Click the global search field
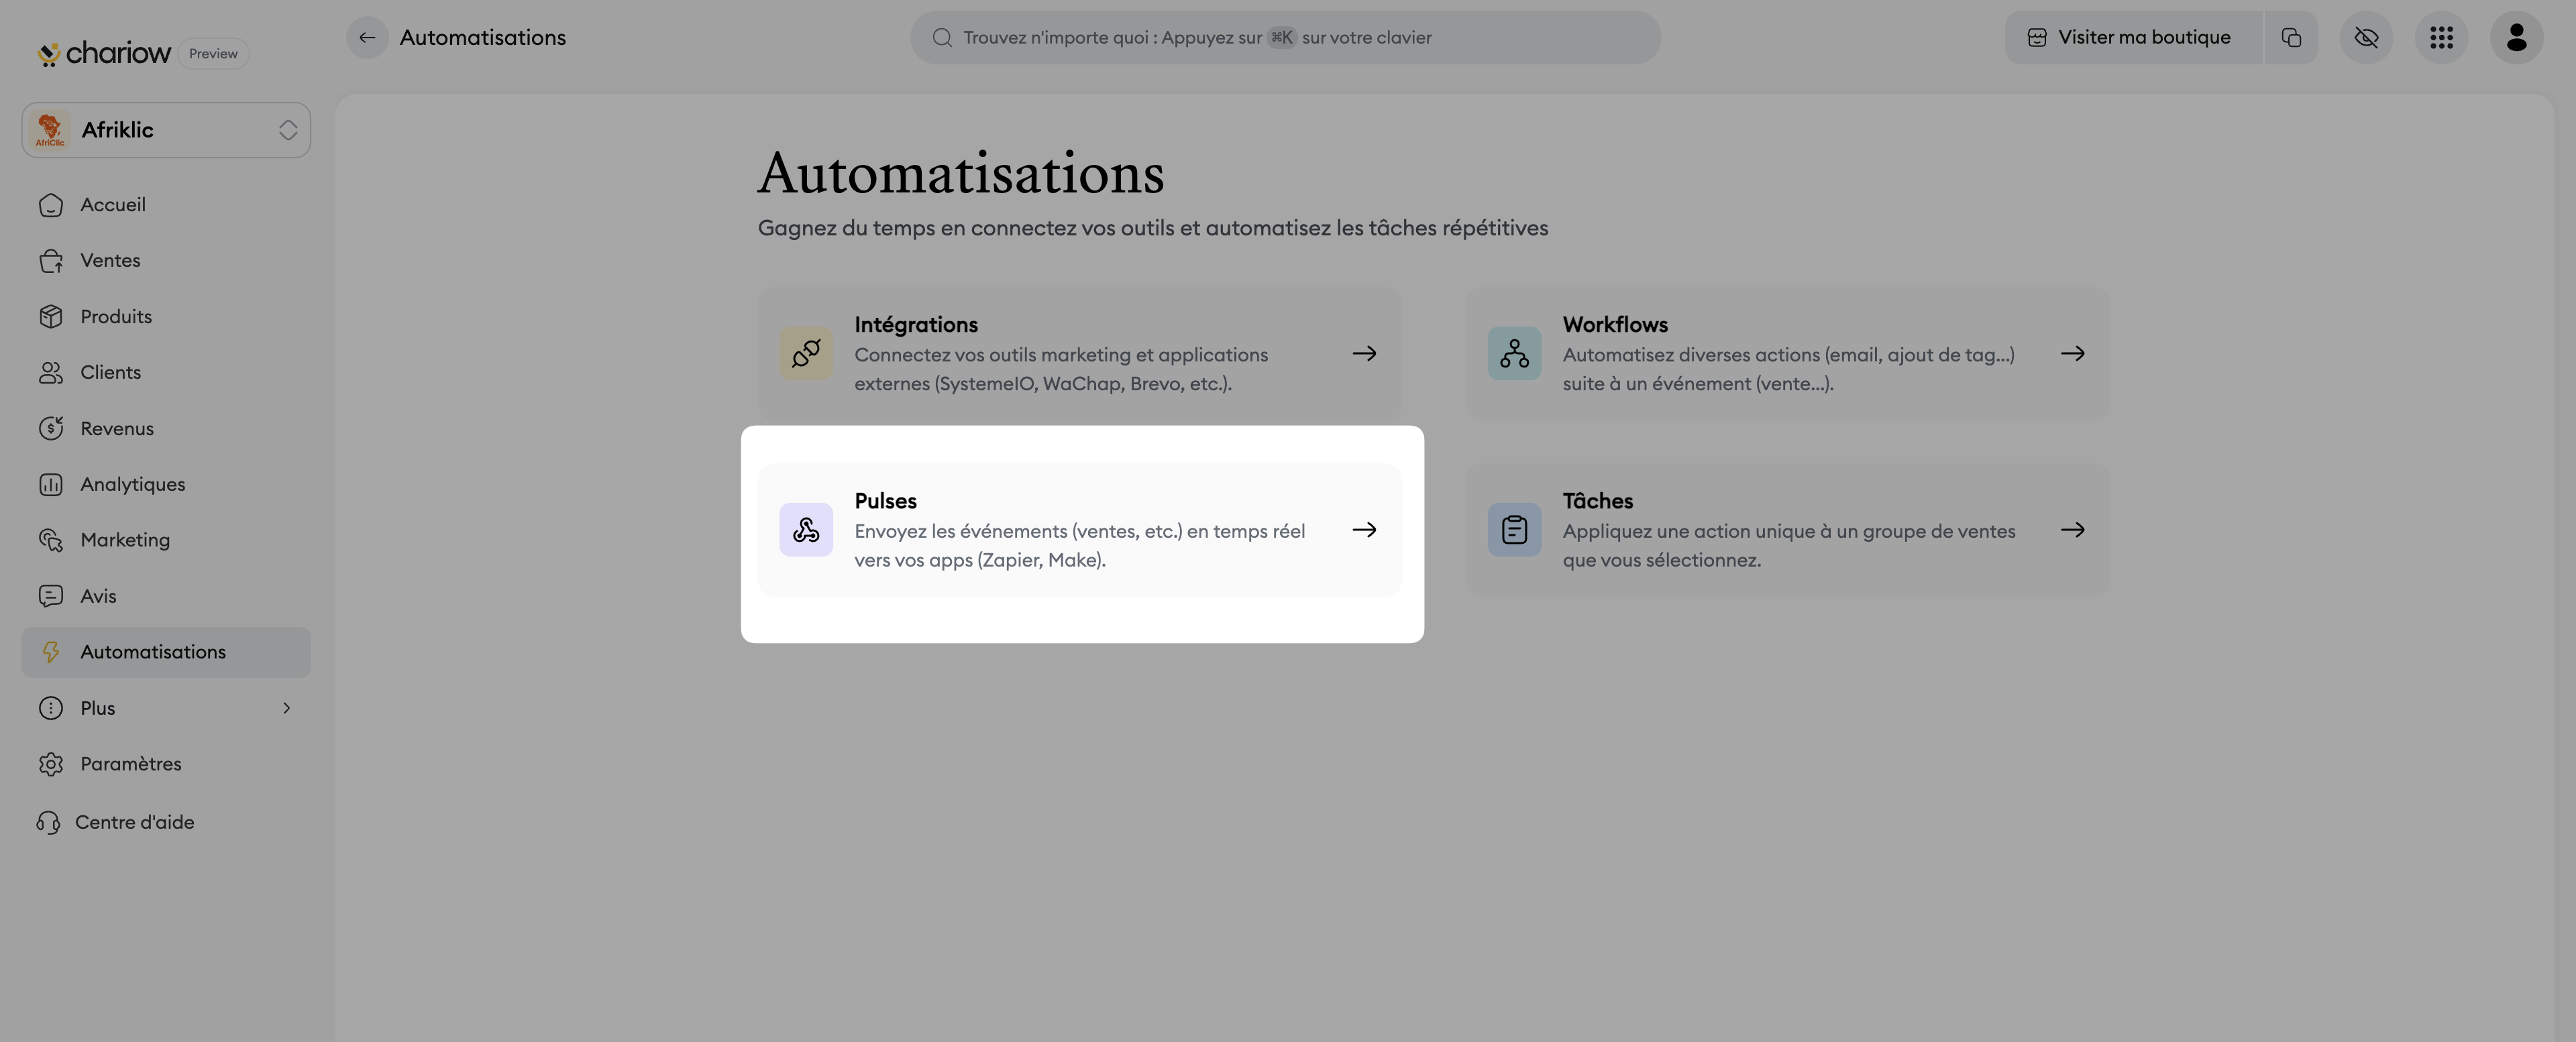The height and width of the screenshot is (1042, 2576). [x=1285, y=38]
